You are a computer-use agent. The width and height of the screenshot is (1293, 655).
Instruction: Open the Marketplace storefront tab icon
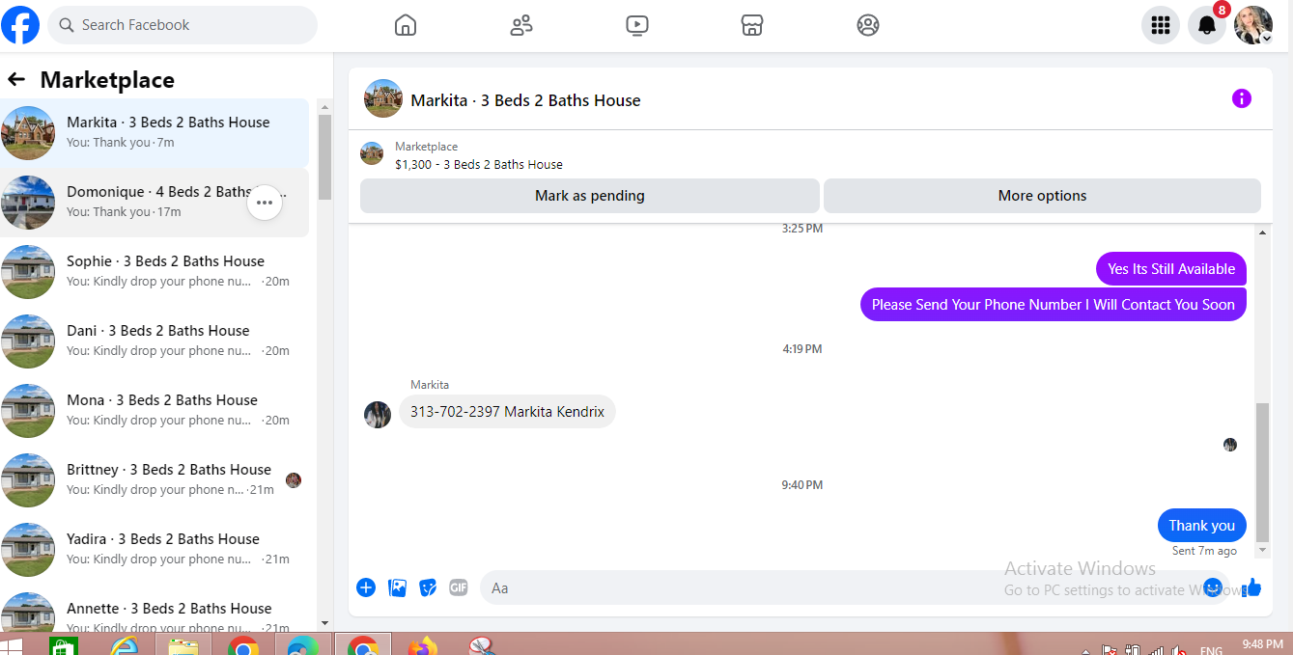752,25
